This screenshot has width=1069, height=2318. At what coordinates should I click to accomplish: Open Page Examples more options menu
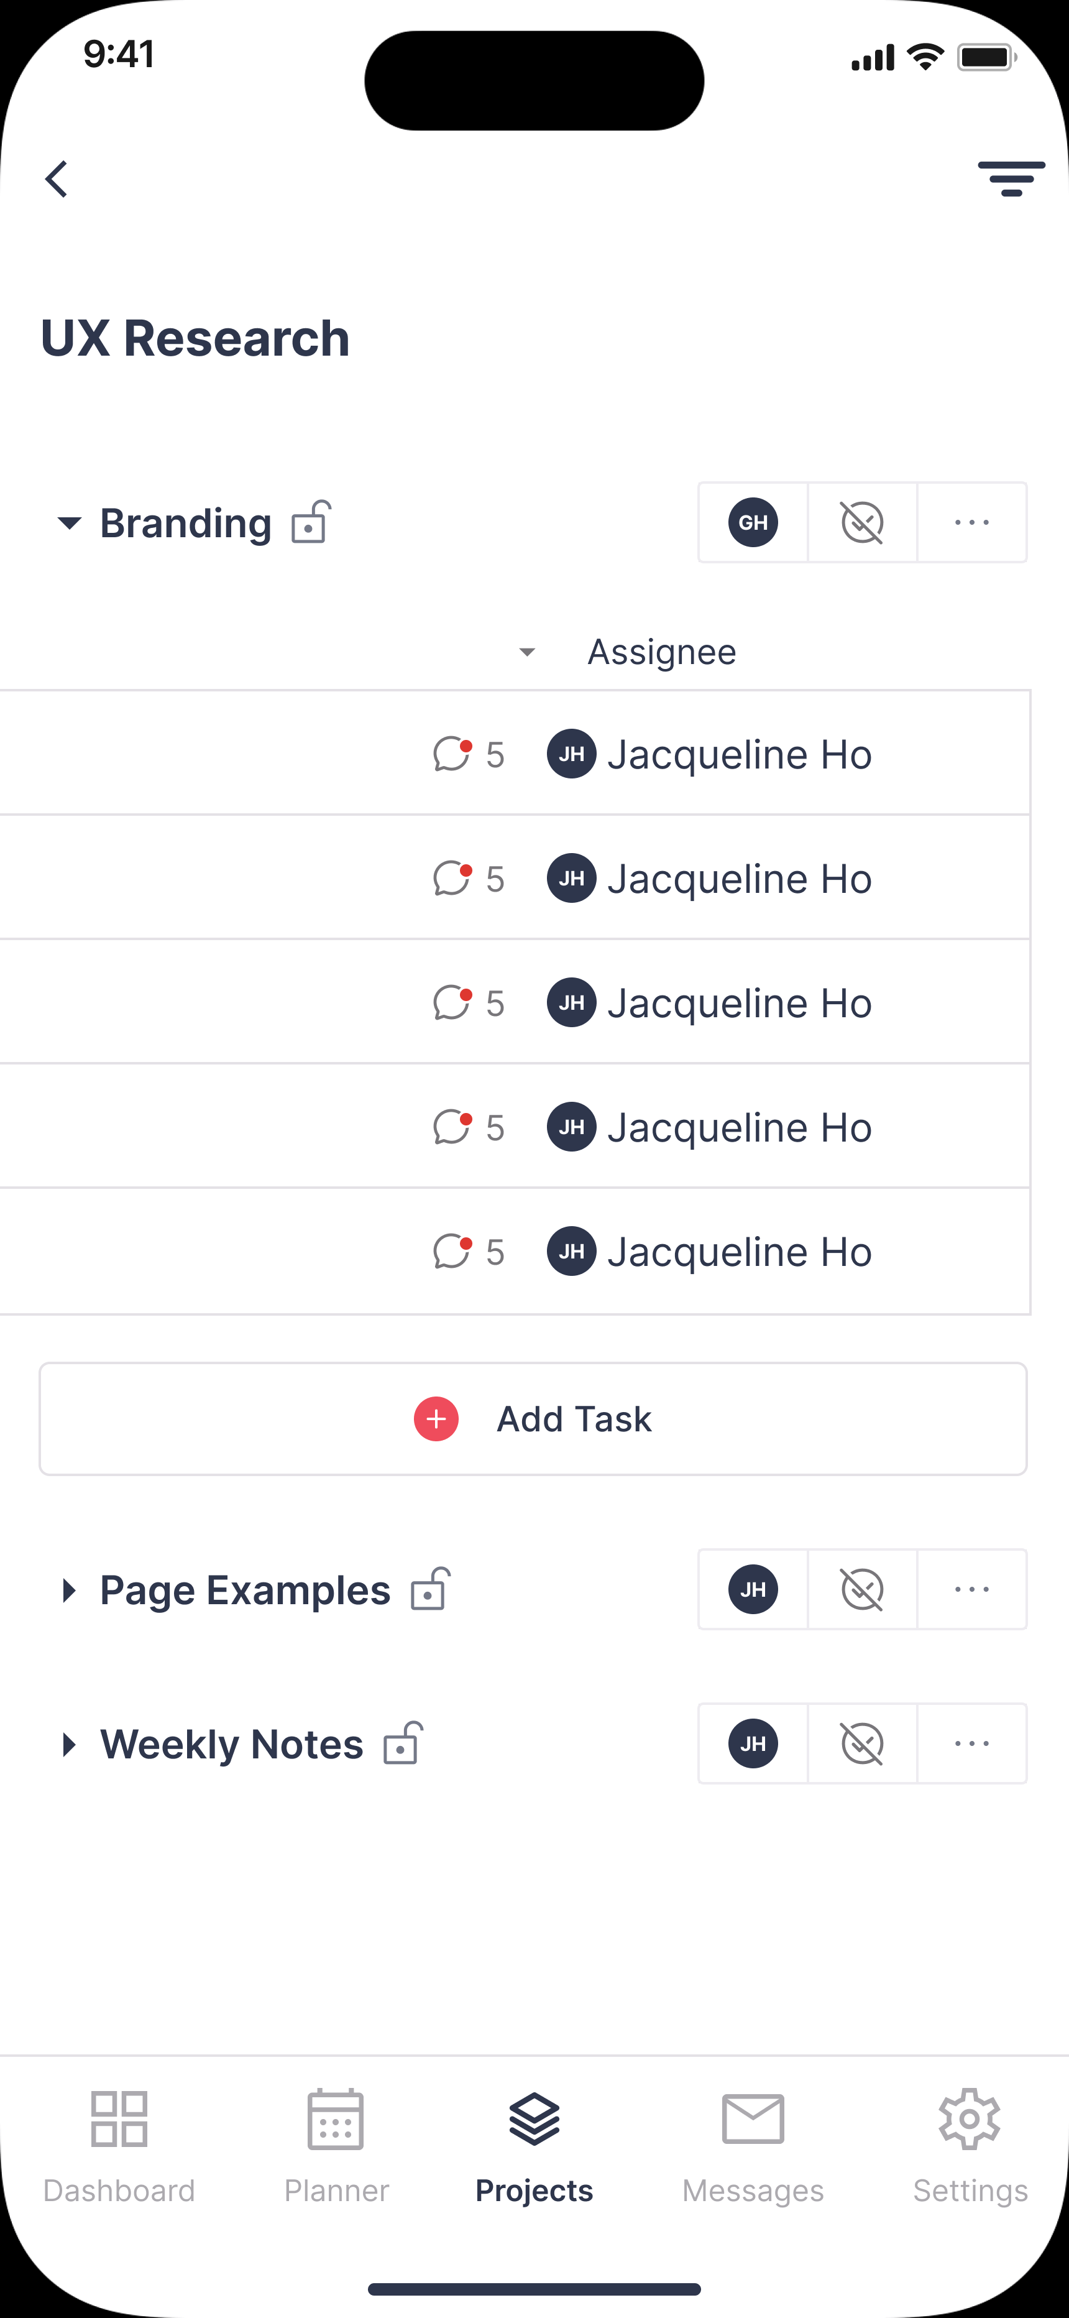coord(972,1590)
